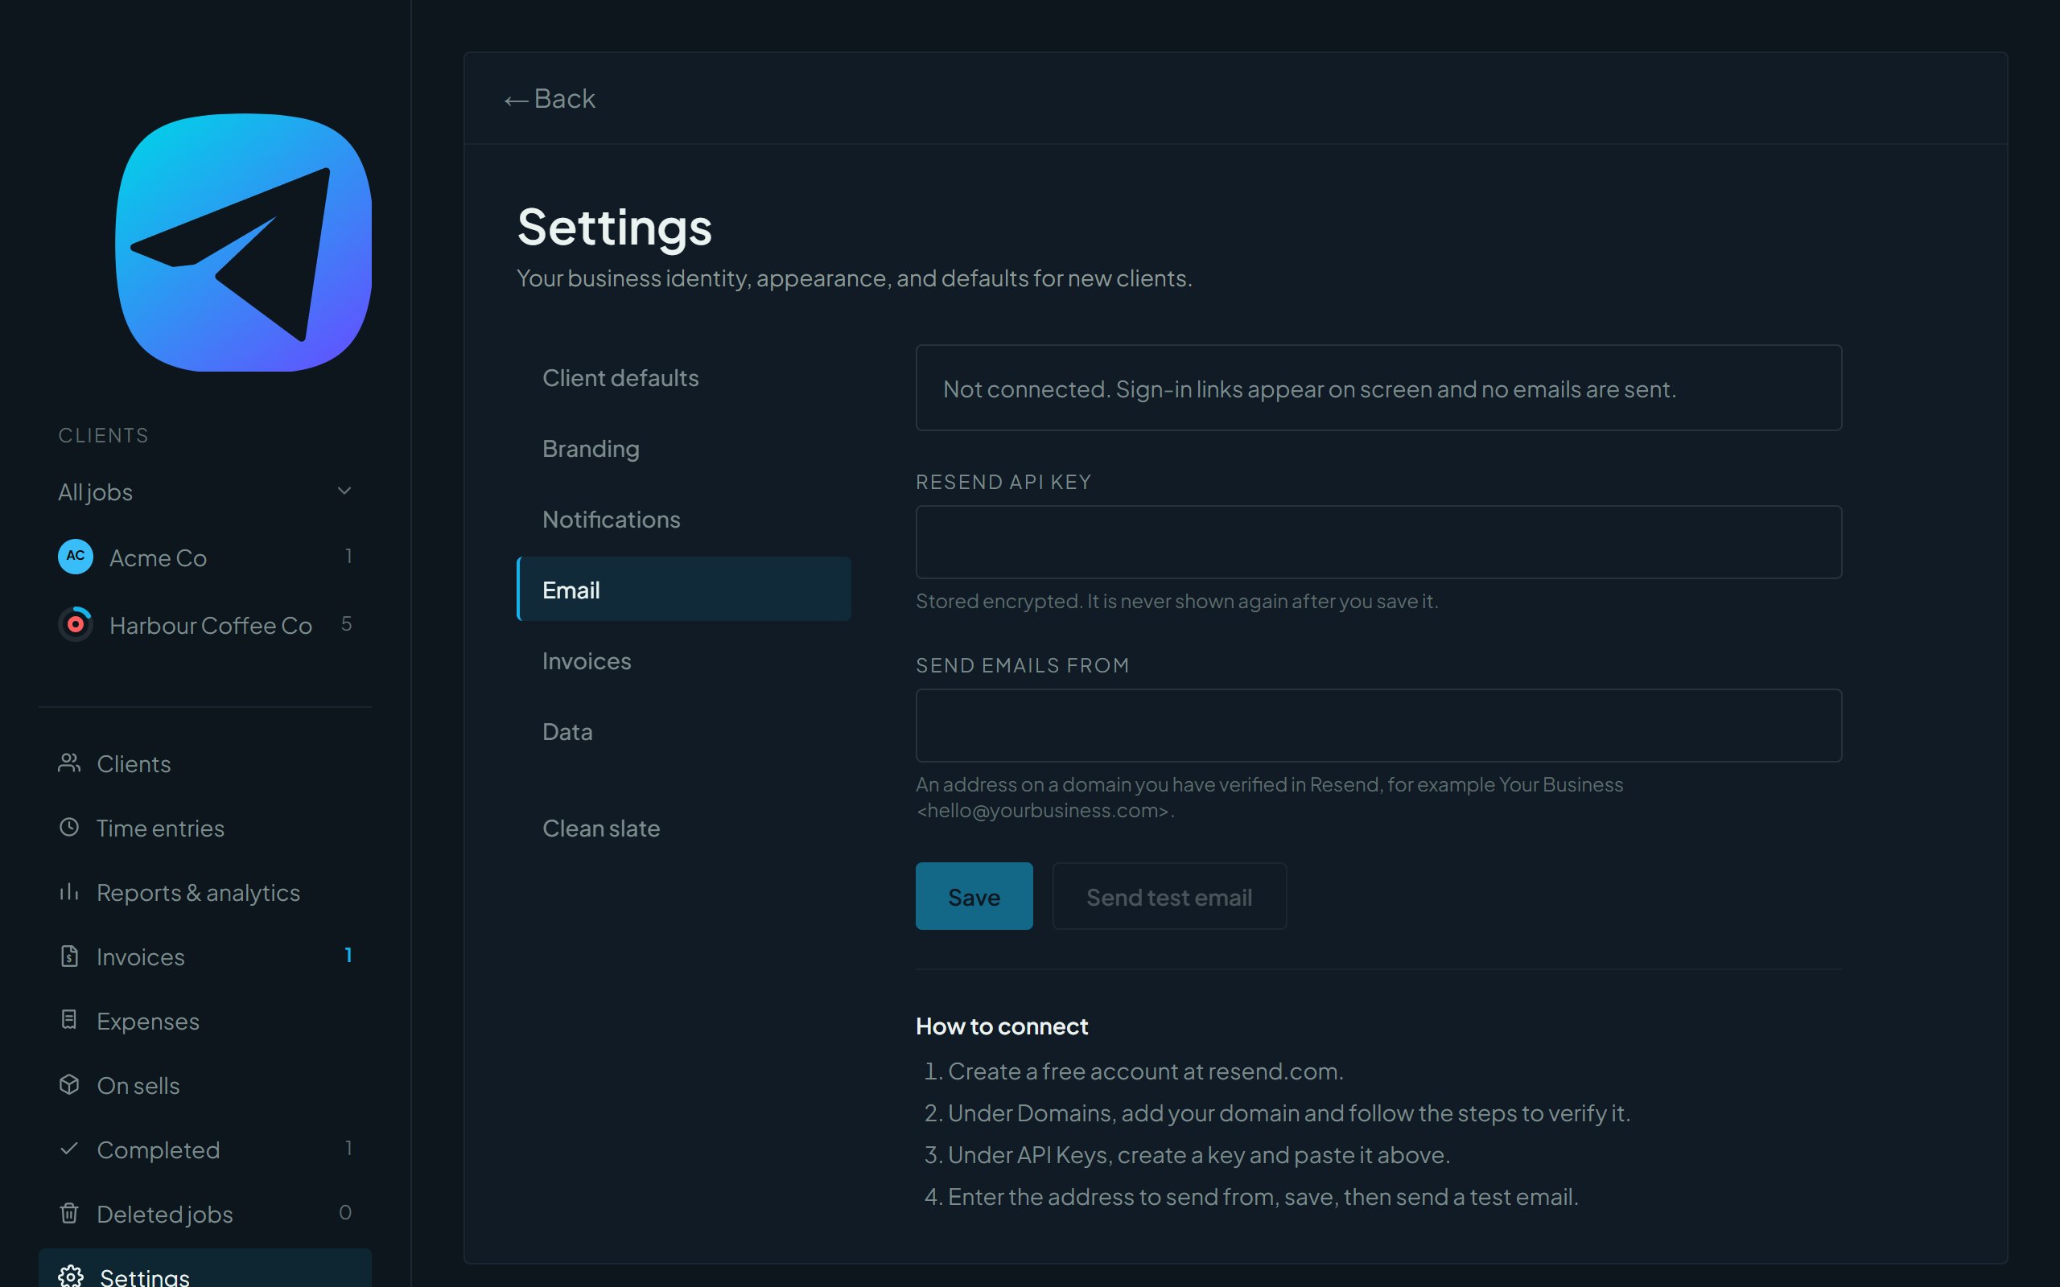Open the All jobs filter
The width and height of the screenshot is (2060, 1287).
205,492
